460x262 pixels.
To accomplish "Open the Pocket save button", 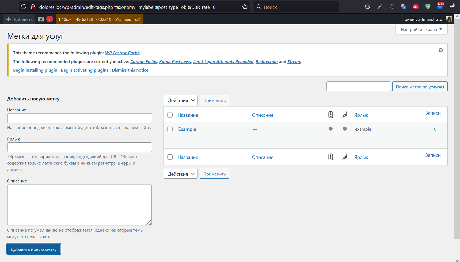I will click(368, 7).
